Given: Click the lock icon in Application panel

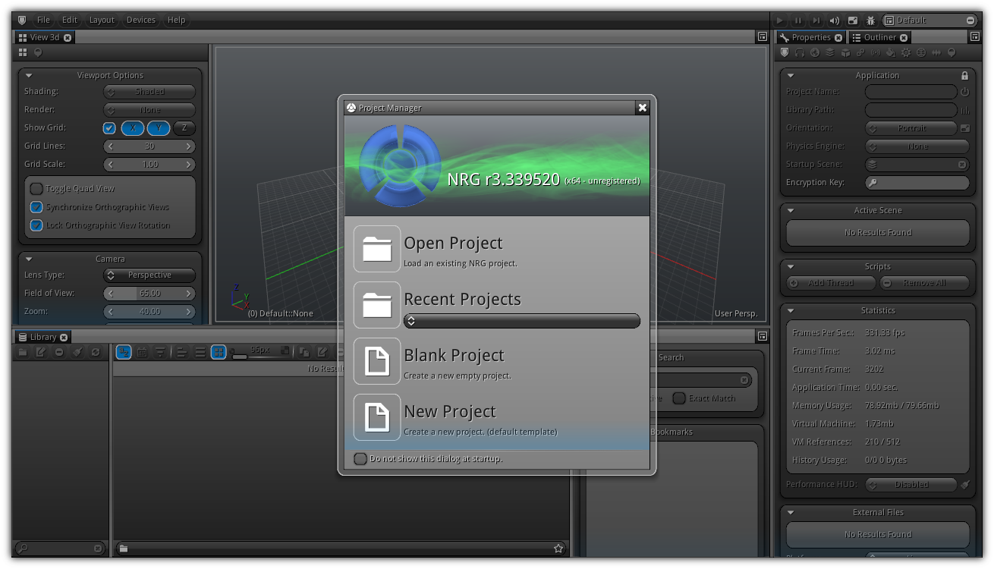Looking at the screenshot, I should pos(964,75).
